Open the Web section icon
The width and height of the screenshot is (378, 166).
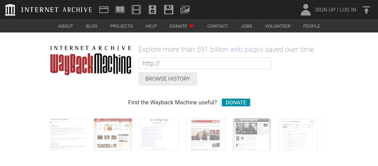[x=104, y=10]
